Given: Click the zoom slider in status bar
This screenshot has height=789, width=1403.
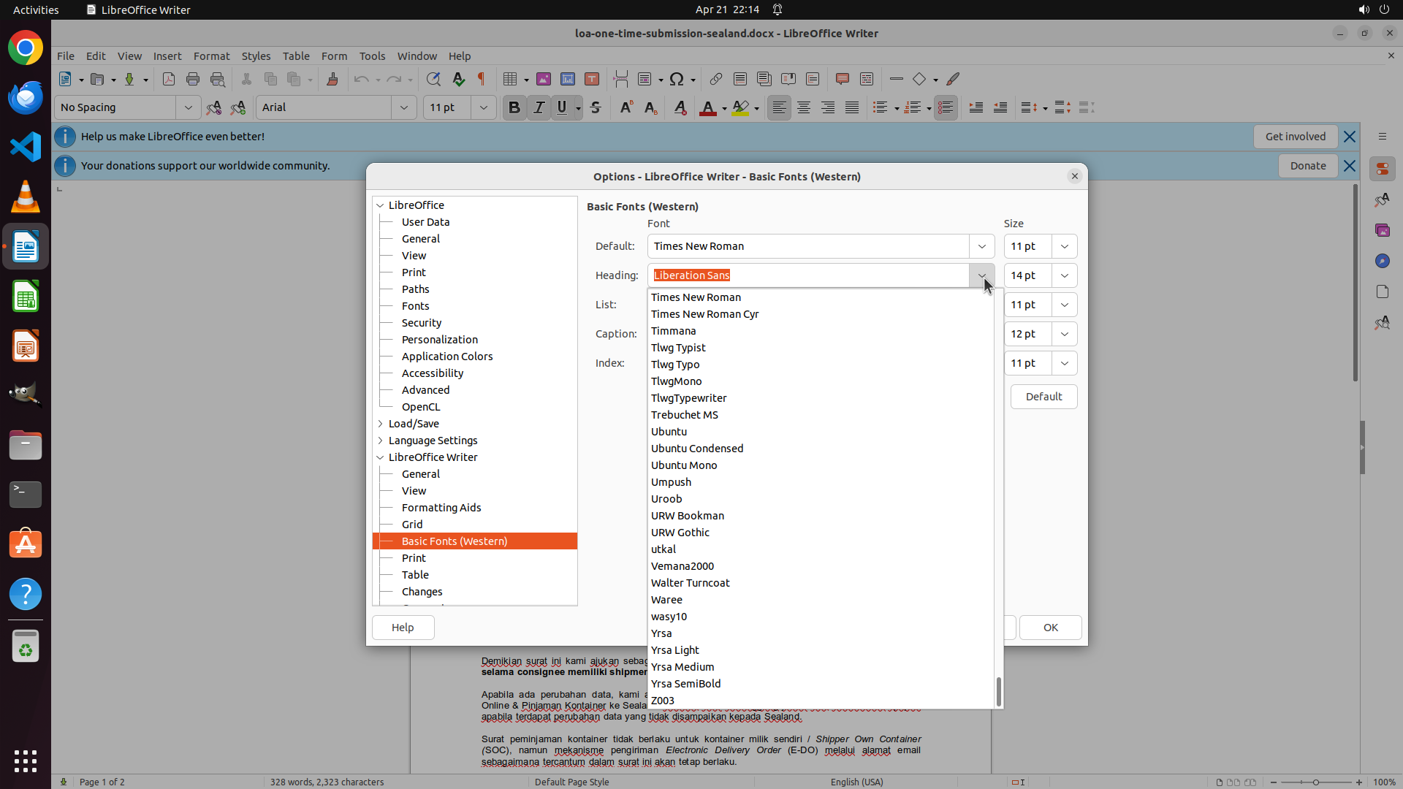Looking at the screenshot, I should point(1315,782).
